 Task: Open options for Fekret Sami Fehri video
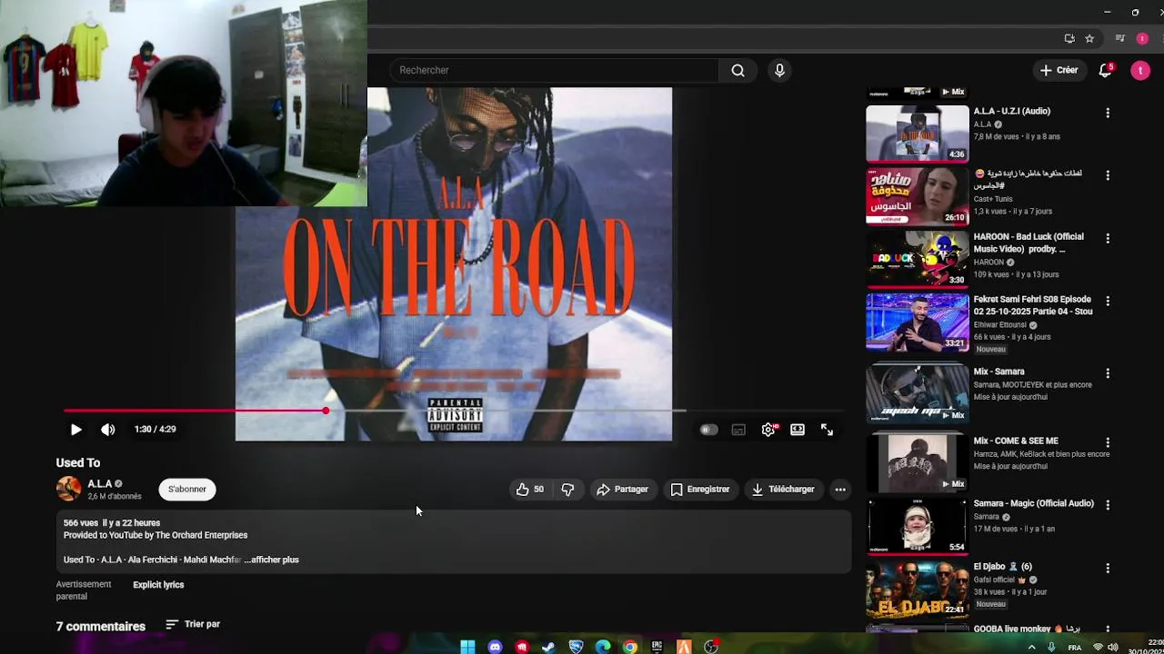(1108, 301)
